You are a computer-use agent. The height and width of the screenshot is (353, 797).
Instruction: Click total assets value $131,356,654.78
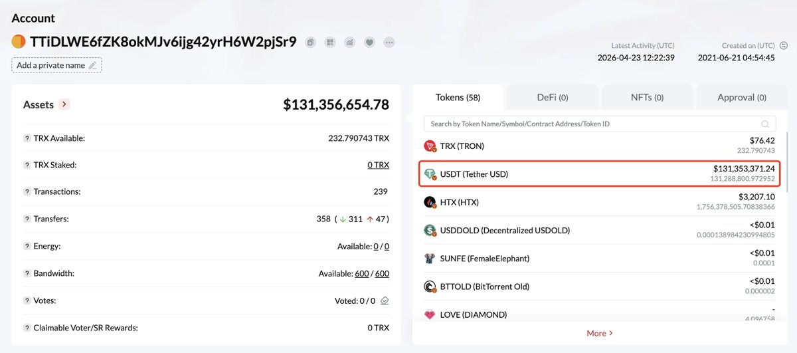tap(336, 104)
